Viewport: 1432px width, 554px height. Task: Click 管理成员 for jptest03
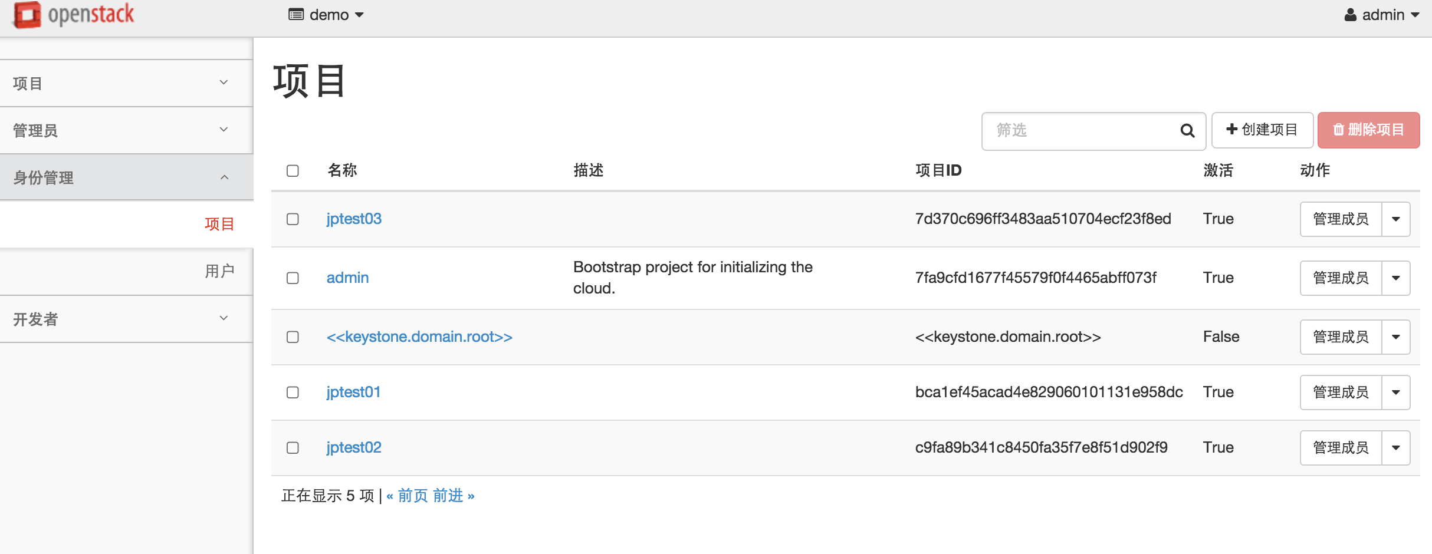point(1341,219)
